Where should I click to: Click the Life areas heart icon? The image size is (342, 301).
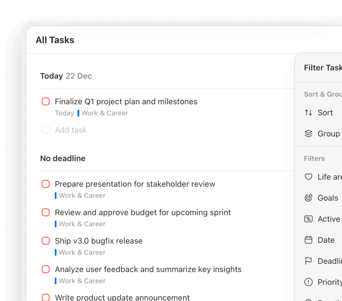click(x=308, y=177)
